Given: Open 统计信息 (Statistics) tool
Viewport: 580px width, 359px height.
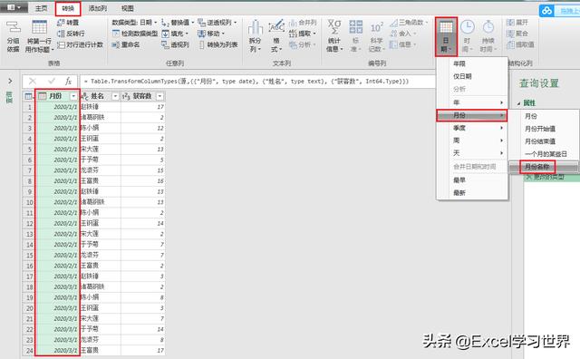Looking at the screenshot, I should pos(334,36).
